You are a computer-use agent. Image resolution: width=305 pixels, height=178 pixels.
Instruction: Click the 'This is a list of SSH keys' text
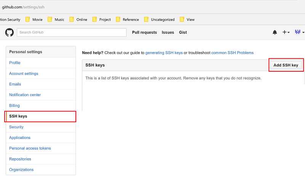tap(173, 78)
